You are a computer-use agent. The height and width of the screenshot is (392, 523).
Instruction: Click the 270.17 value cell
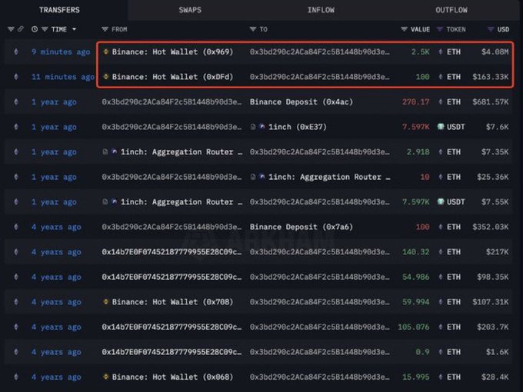[415, 101]
